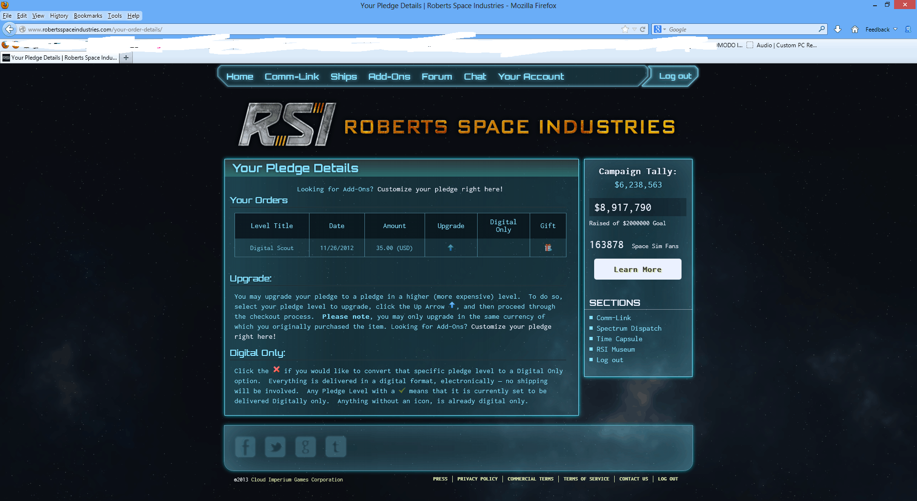Open the Audio | Custom PC Re... bookmark

[x=782, y=45]
